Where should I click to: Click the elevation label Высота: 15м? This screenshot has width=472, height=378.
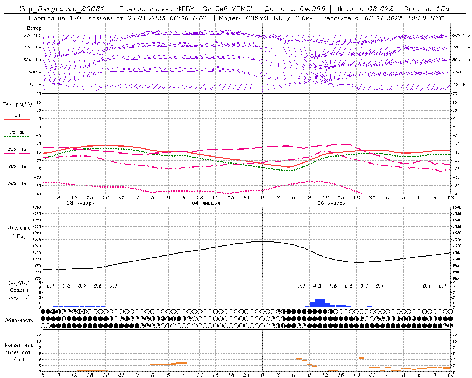[x=427, y=9]
